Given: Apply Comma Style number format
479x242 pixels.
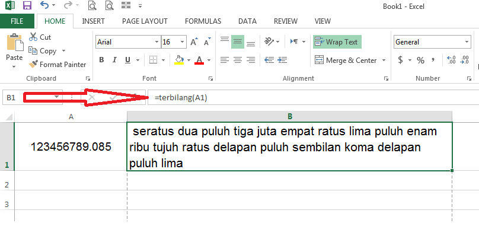Looking at the screenshot, I should point(433,59).
